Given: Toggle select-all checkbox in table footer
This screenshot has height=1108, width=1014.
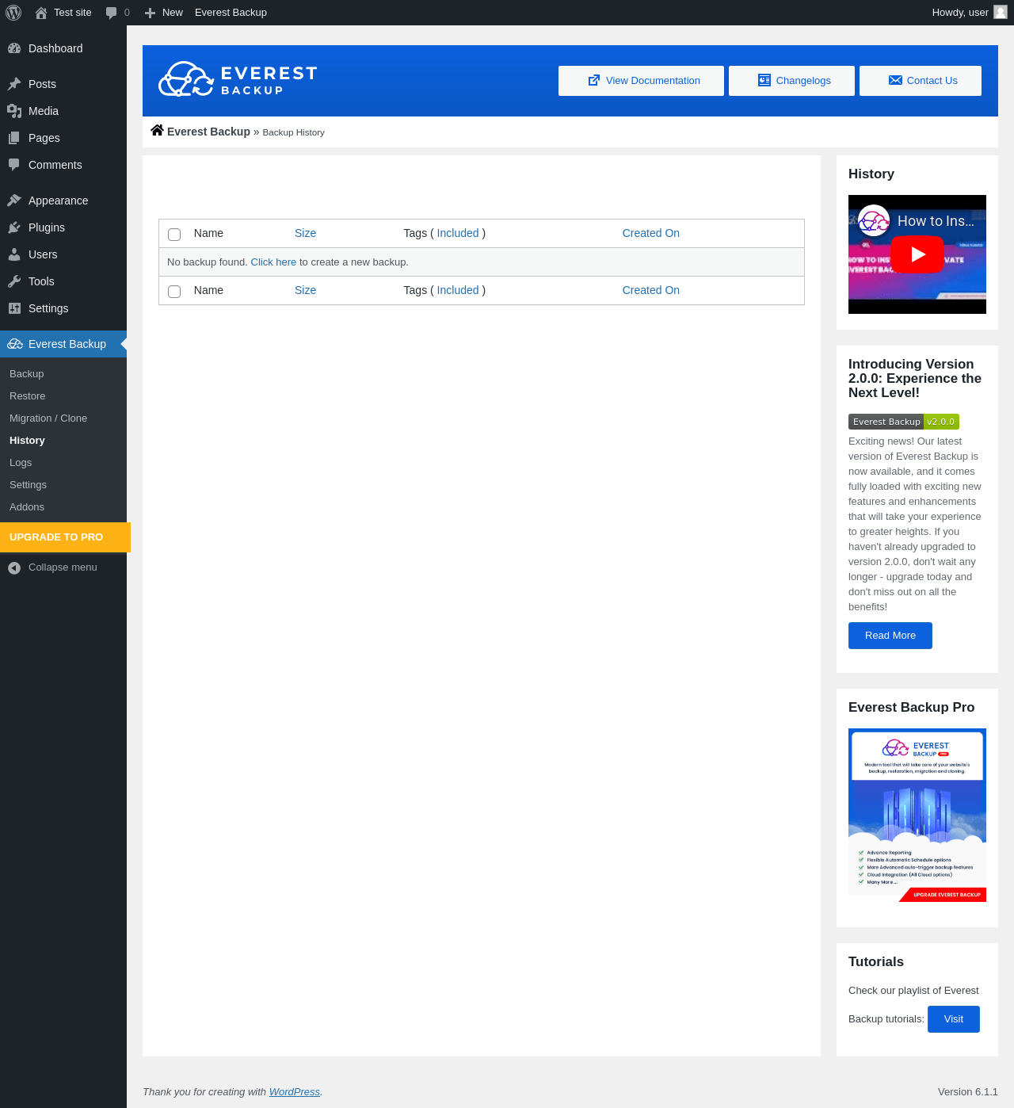Looking at the screenshot, I should click(x=174, y=292).
